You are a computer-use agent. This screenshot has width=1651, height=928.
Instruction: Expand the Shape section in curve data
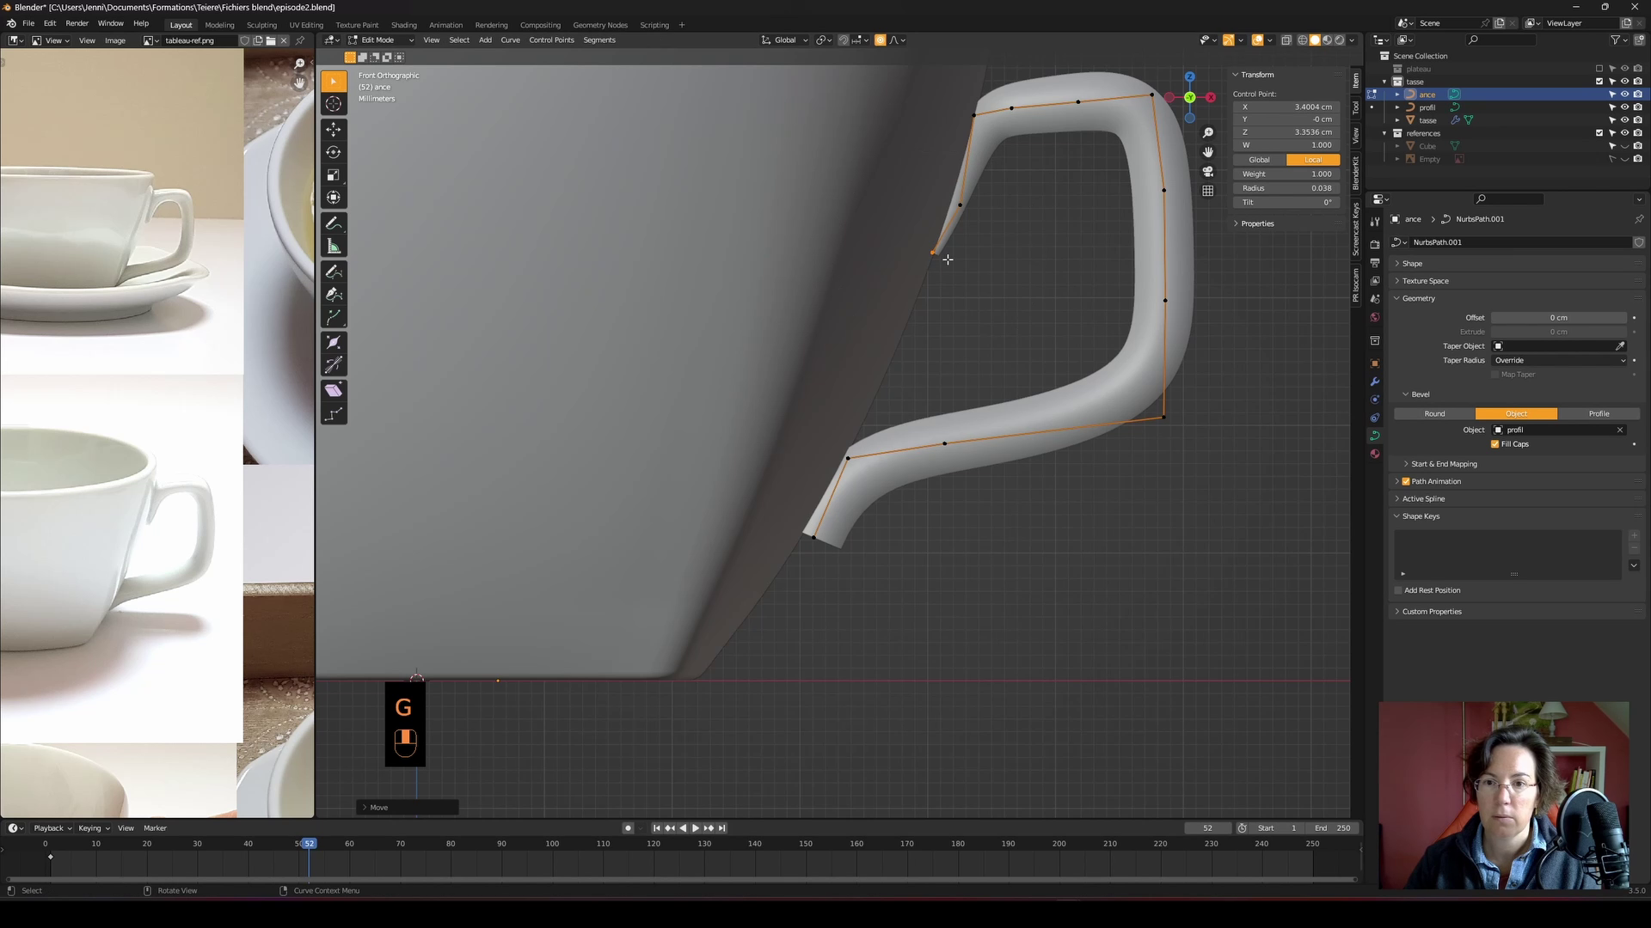(1411, 263)
